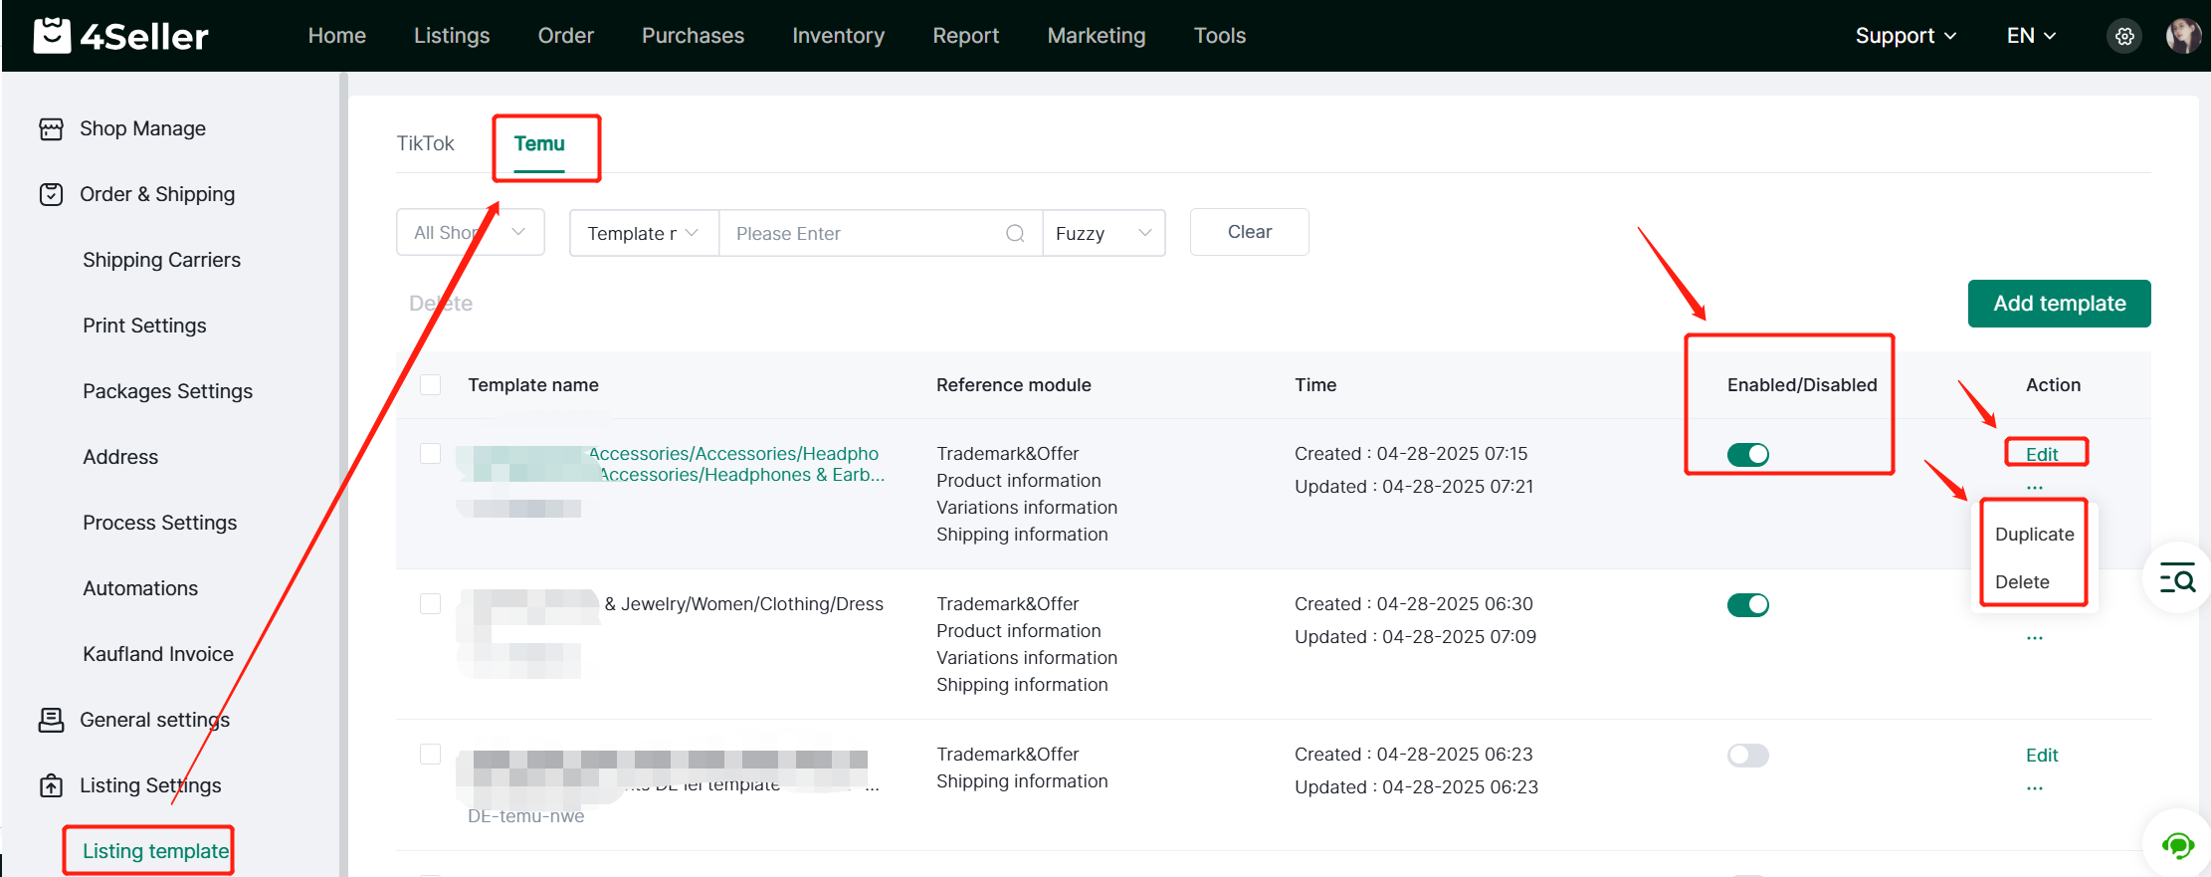2211x877 pixels.
Task: Open the Order menu
Action: [566, 36]
